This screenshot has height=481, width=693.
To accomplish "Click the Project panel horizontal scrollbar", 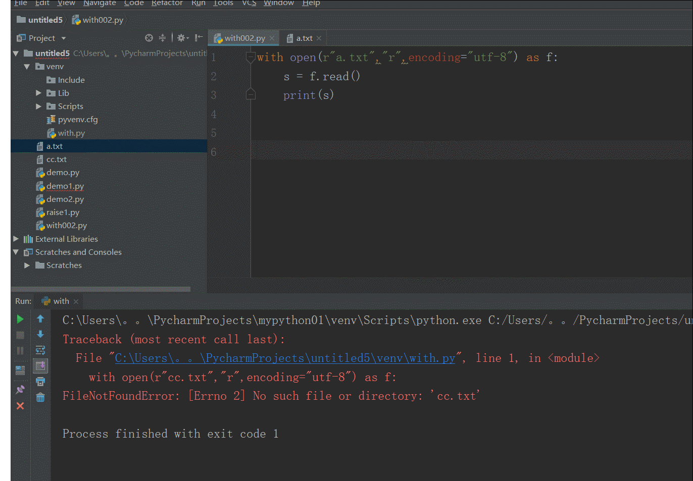I will tap(101, 289).
